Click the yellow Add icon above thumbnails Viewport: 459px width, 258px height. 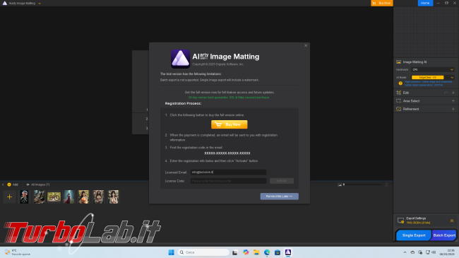pyautogui.click(x=9, y=184)
